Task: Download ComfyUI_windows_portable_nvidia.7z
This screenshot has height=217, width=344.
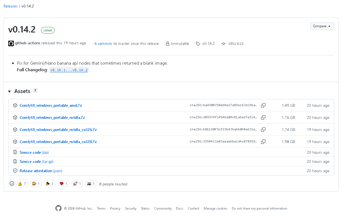Action: (52, 117)
